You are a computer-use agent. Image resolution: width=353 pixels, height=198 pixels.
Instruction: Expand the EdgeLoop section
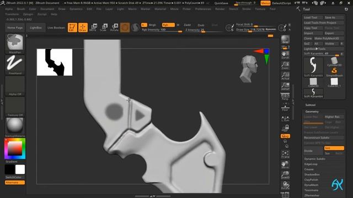click(311, 164)
